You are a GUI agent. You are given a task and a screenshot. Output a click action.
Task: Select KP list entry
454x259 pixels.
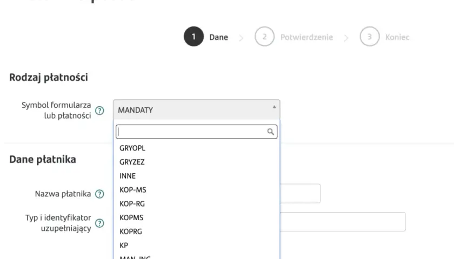[x=196, y=245]
